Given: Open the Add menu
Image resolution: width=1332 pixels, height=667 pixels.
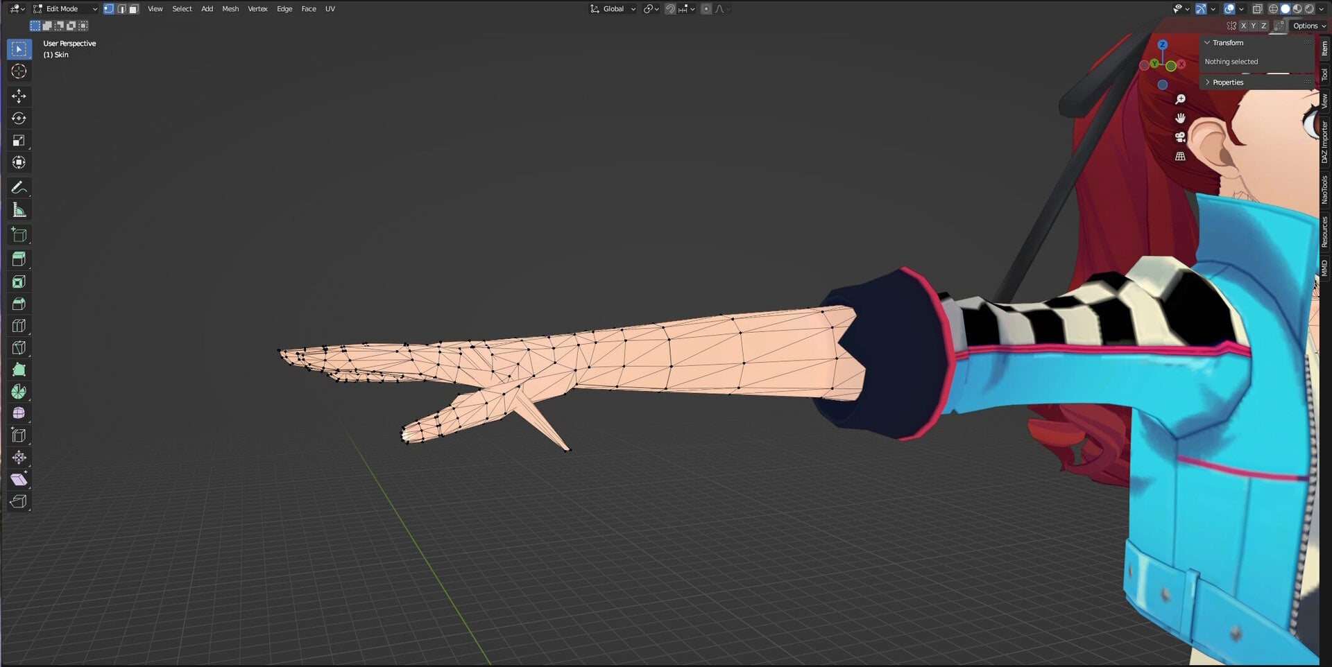Looking at the screenshot, I should coord(207,9).
